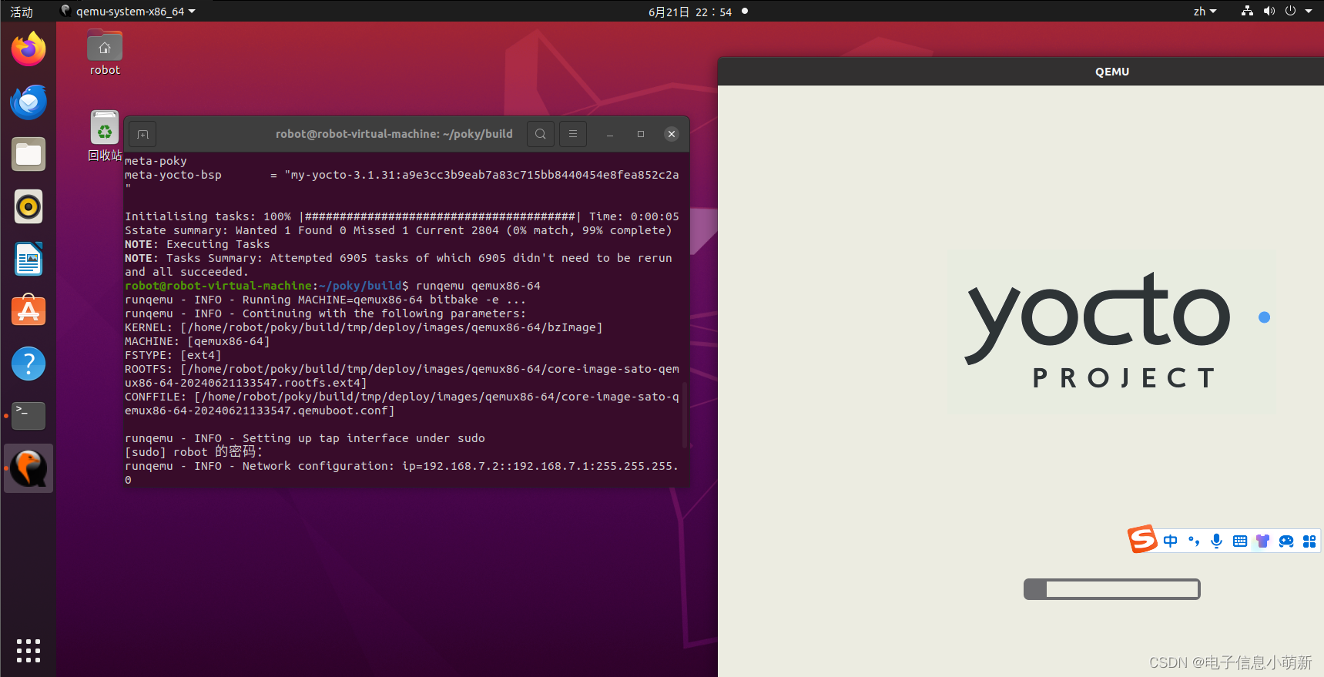
Task: Toggle Chinese input mode on Sogou bar
Action: pyautogui.click(x=1171, y=541)
